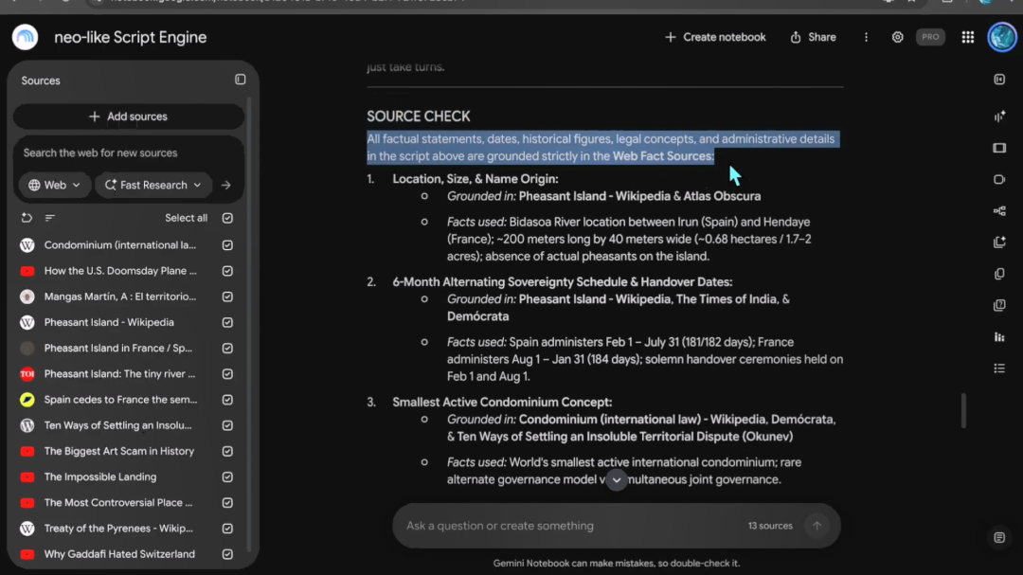Open the Google apps grid

[967, 37]
